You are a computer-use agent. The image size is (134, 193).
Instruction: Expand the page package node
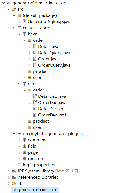point(19,152)
